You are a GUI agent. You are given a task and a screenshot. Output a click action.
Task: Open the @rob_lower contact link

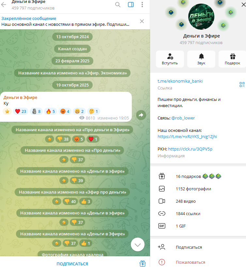(183, 118)
